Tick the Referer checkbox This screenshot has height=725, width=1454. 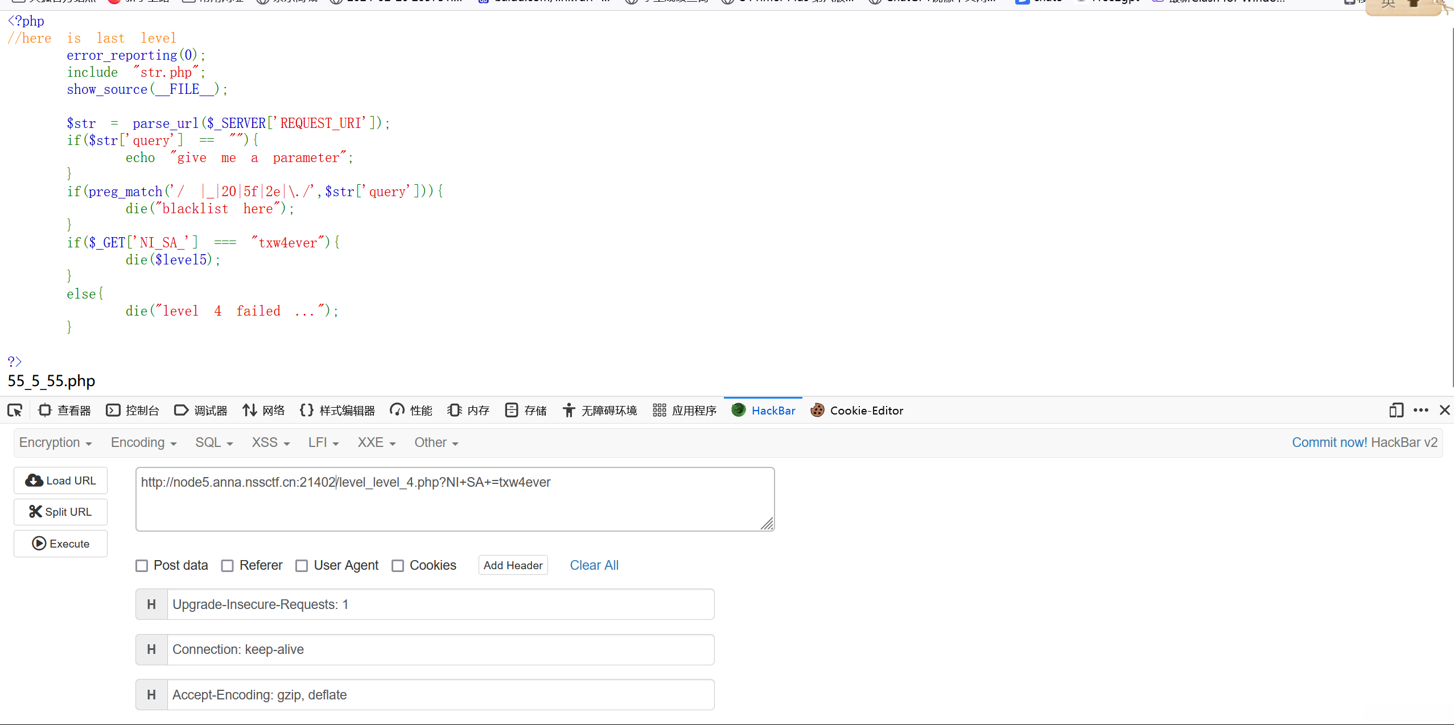point(228,565)
